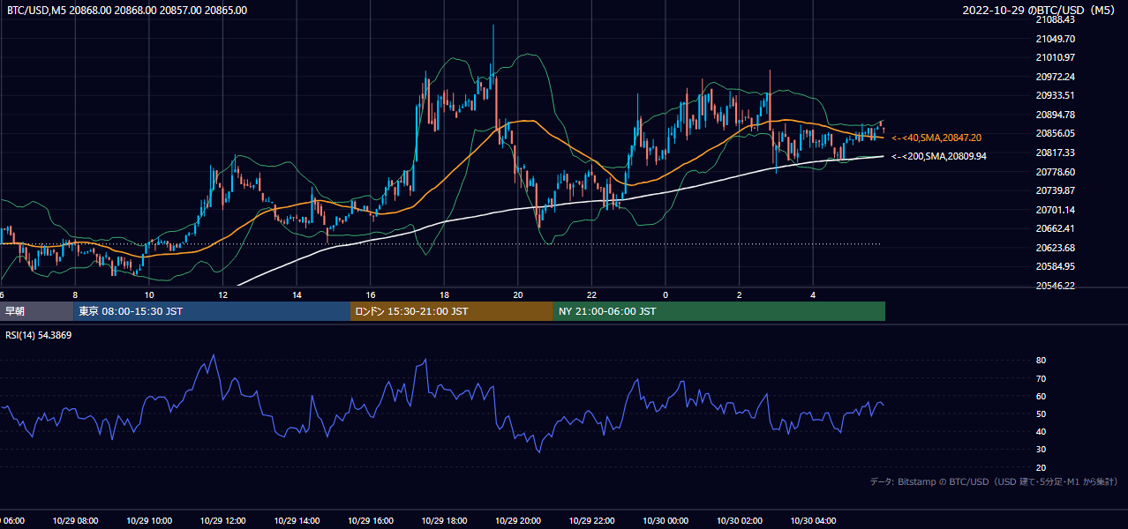Click hour label 0 under the price chart
This screenshot has width=1128, height=529.
(x=666, y=295)
